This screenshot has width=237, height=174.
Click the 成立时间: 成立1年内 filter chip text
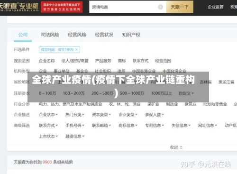point(57,50)
